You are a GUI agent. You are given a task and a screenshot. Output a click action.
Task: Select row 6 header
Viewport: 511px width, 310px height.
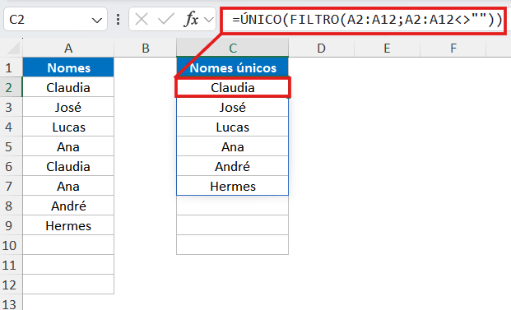click(11, 166)
